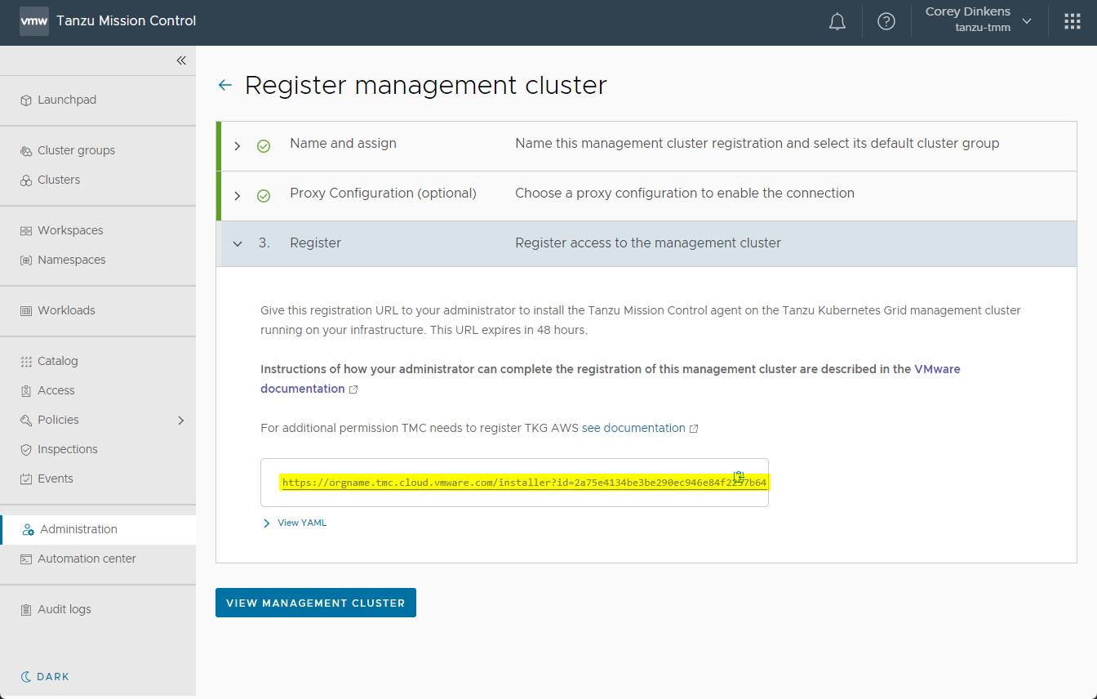
Task: Click the tanzu-tmm organization name
Action: pos(983,28)
